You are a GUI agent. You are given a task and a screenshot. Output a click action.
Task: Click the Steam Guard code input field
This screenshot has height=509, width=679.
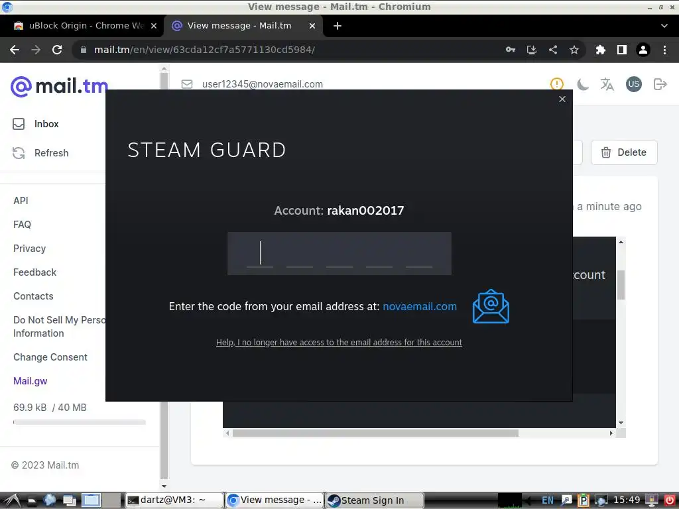[339, 254]
